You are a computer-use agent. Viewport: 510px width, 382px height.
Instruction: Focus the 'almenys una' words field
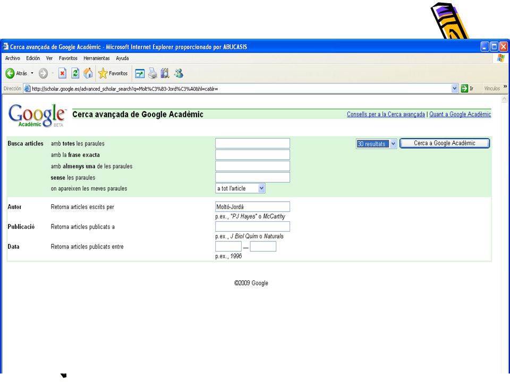(252, 166)
